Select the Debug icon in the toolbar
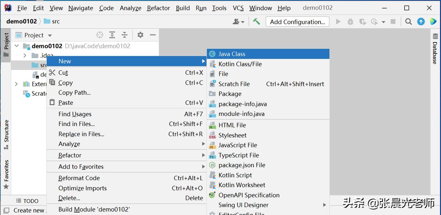This screenshot has height=215, width=441. (x=350, y=22)
